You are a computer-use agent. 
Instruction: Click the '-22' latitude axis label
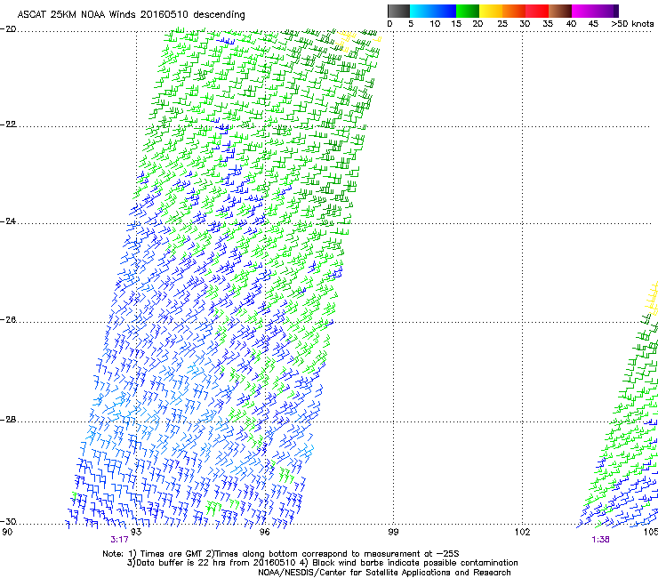[x=8, y=124]
